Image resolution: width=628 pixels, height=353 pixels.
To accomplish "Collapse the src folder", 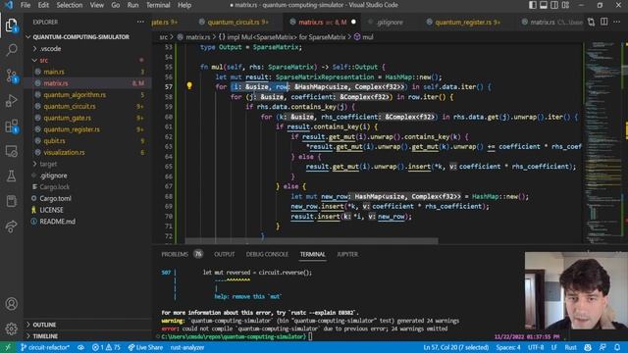I will pyautogui.click(x=43, y=60).
